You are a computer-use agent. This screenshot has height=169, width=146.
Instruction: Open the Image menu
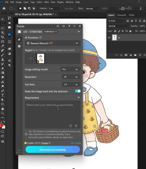click(19, 2)
